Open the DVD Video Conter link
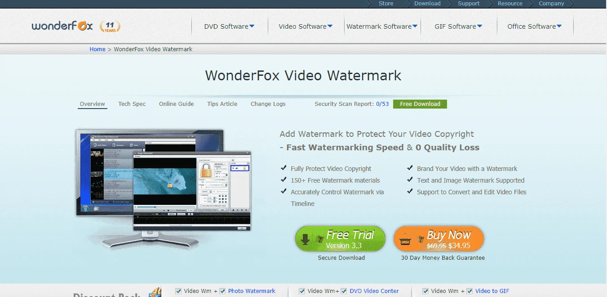 tap(374, 291)
